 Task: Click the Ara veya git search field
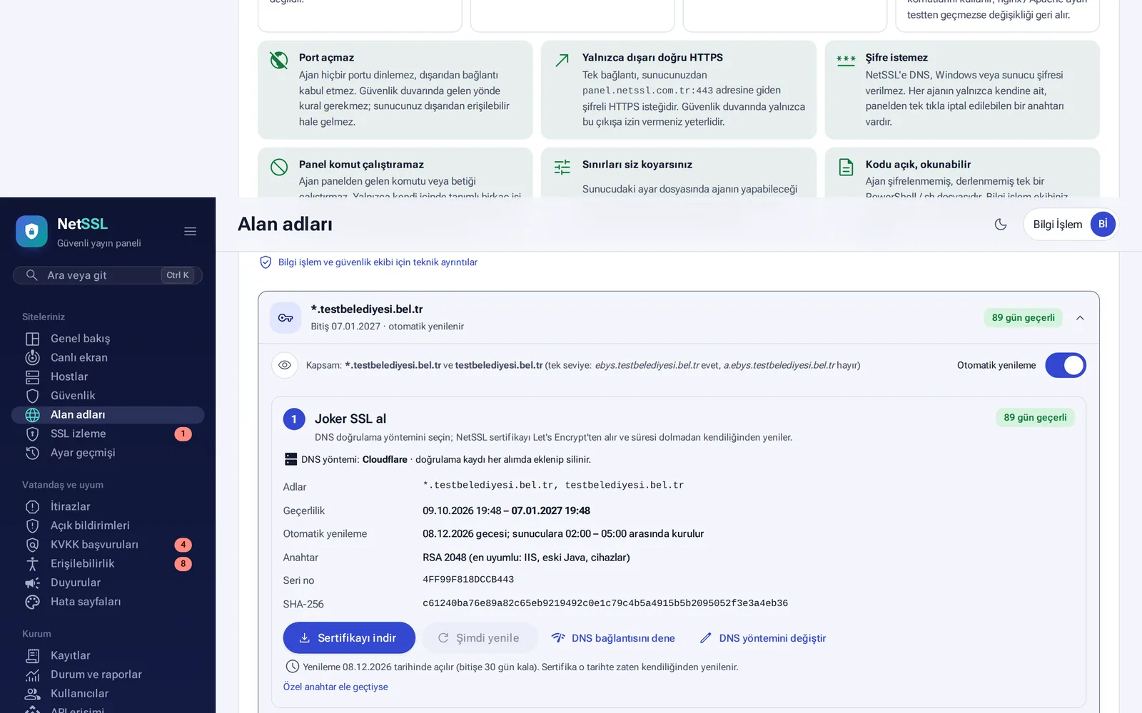coord(108,275)
